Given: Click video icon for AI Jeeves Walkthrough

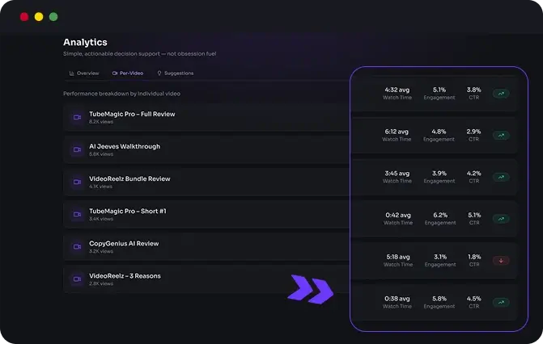Looking at the screenshot, I should 77,149.
